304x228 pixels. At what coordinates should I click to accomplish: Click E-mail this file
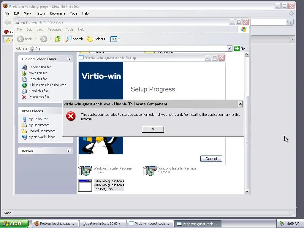coord(38,91)
